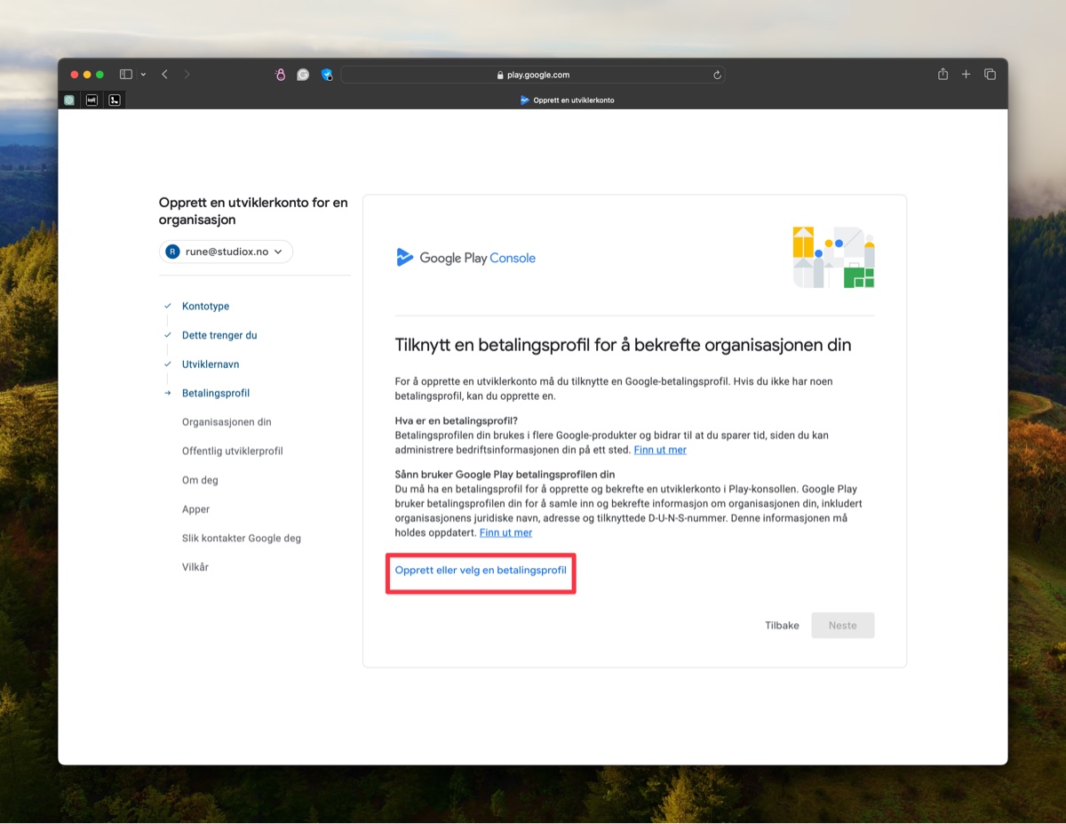Reload the page with the refresh icon
Viewport: 1066px width, 824px height.
coord(717,75)
